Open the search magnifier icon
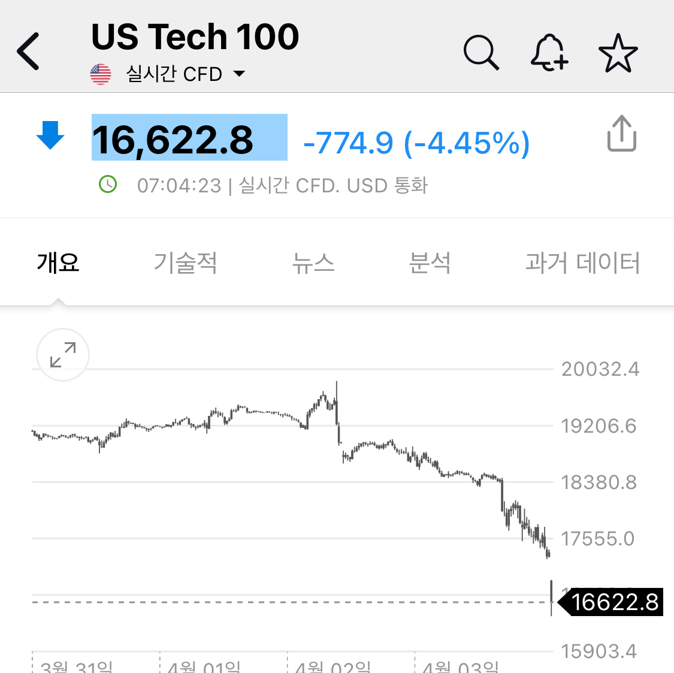 (x=481, y=53)
